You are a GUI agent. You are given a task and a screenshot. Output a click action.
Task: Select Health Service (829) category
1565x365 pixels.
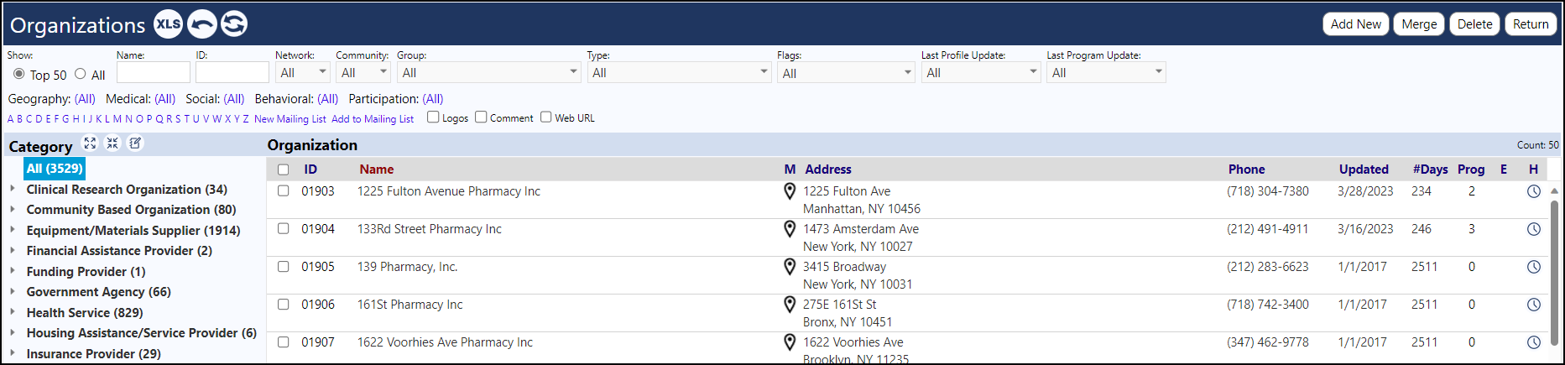click(x=85, y=312)
